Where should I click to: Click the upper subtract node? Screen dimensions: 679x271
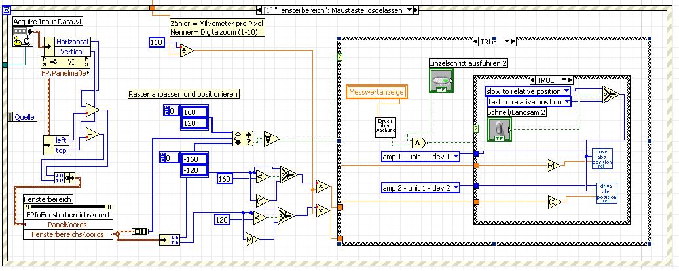(92, 110)
